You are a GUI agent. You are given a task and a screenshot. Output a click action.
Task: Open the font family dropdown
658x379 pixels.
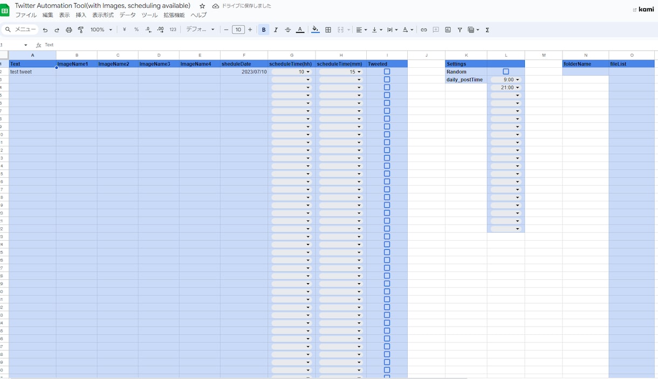200,30
